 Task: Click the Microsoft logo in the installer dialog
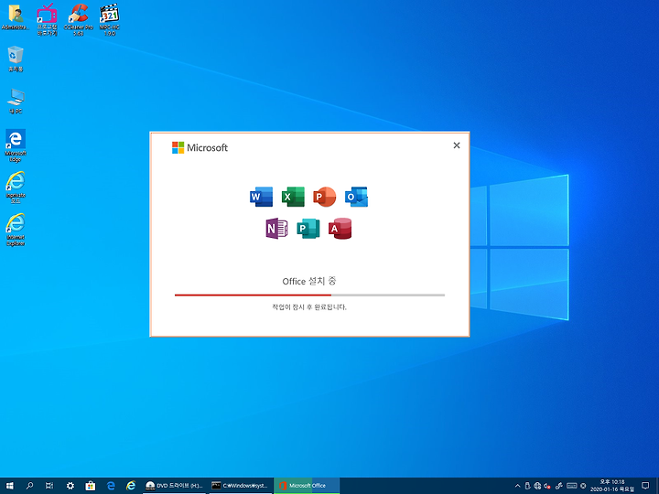click(200, 147)
